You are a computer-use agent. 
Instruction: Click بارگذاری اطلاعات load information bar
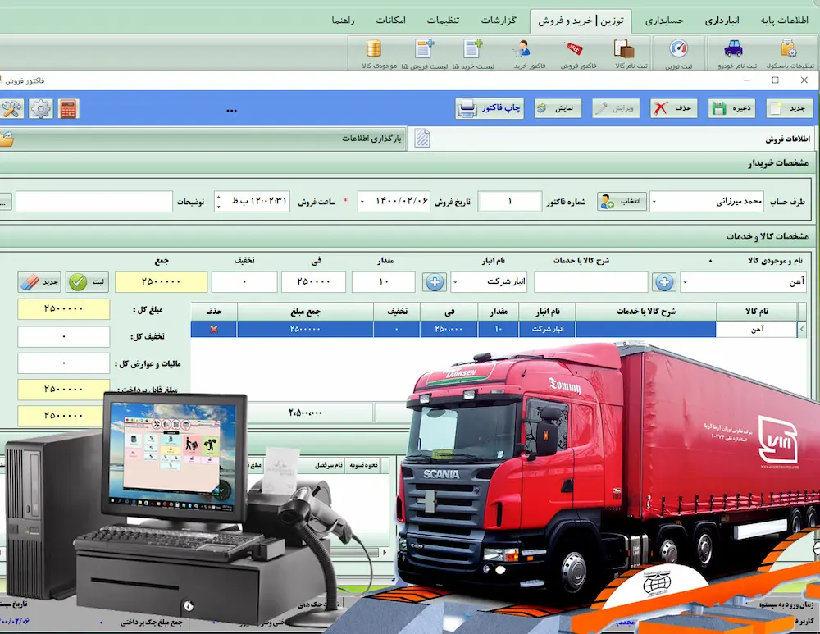(203, 139)
